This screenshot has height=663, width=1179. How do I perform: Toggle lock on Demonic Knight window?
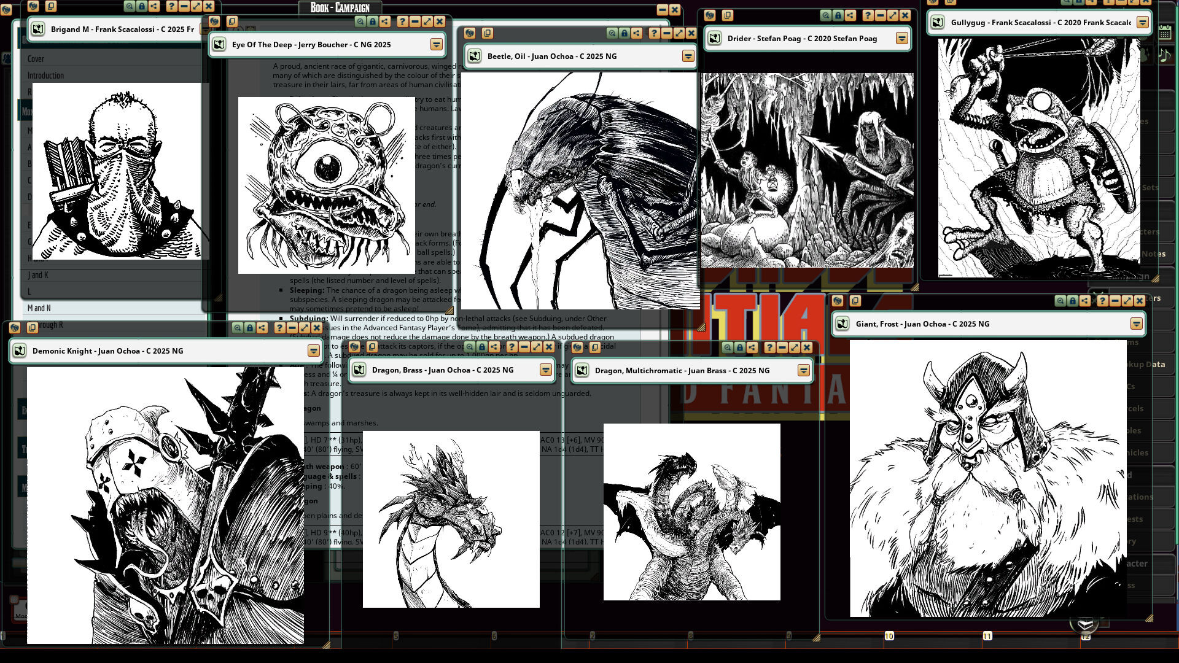[249, 328]
